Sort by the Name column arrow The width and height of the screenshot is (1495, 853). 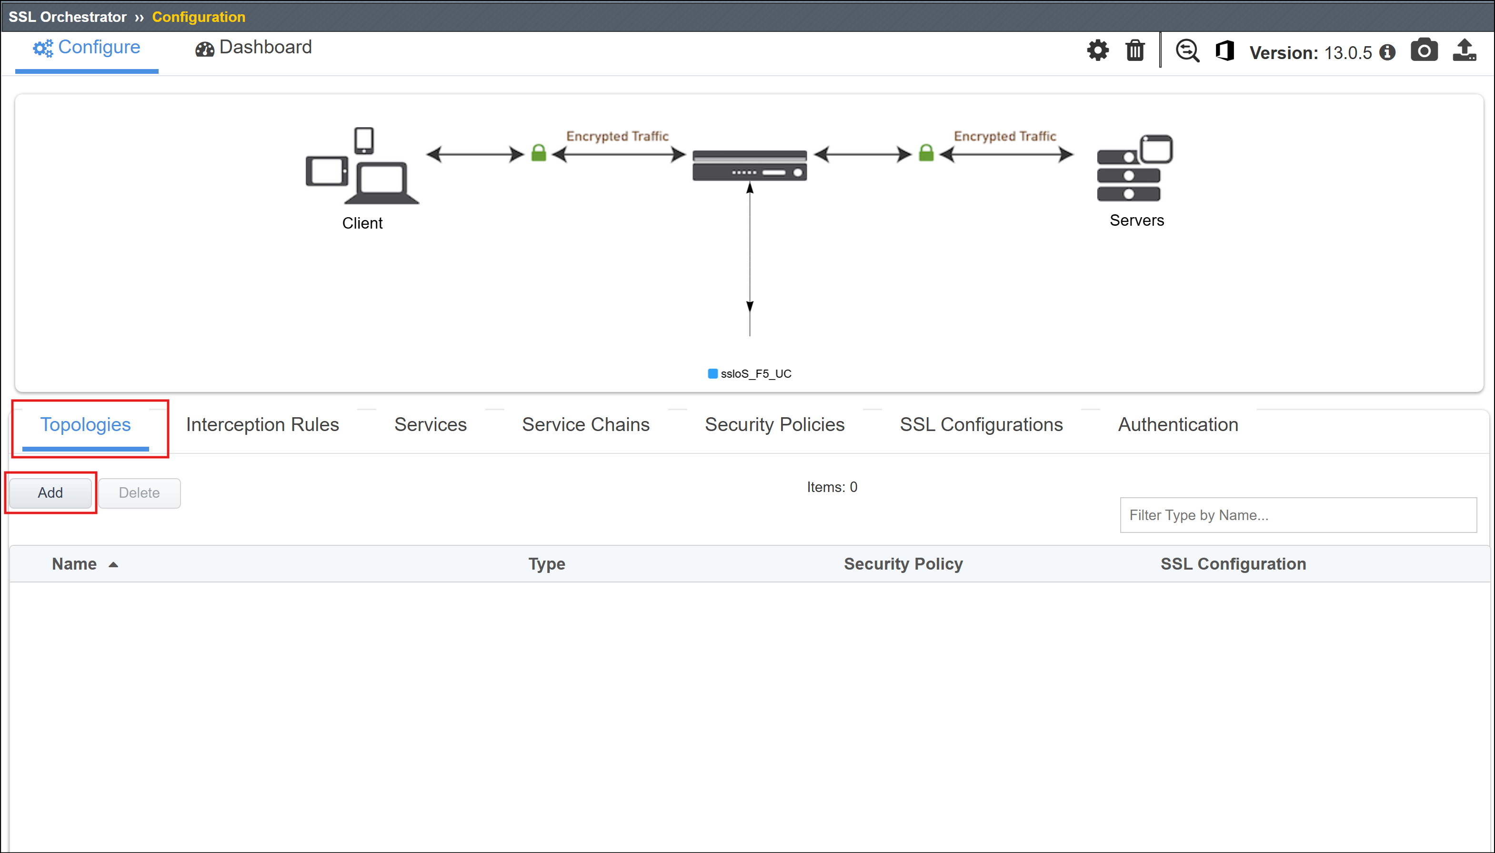tap(114, 565)
